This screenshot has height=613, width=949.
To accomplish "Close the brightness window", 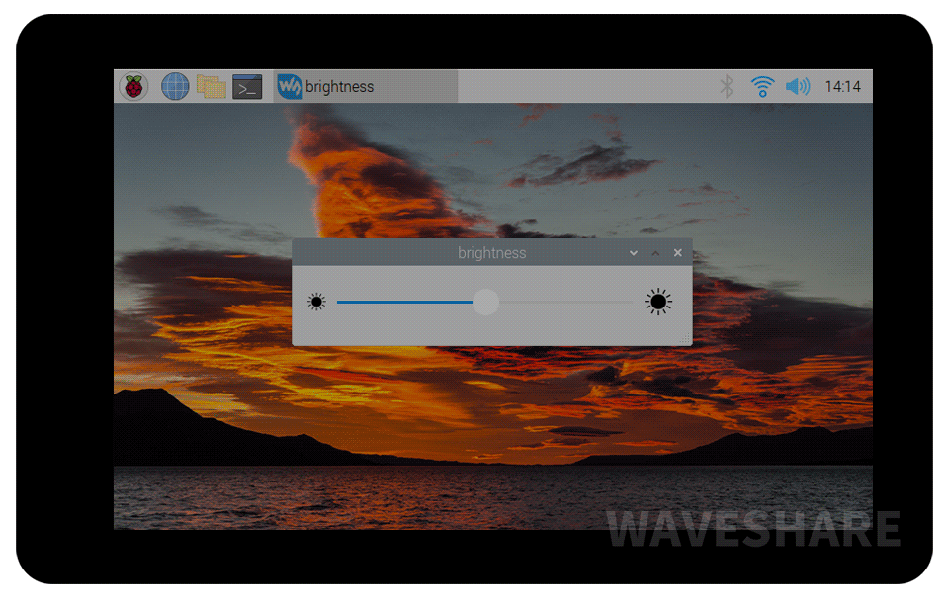I will click(678, 253).
